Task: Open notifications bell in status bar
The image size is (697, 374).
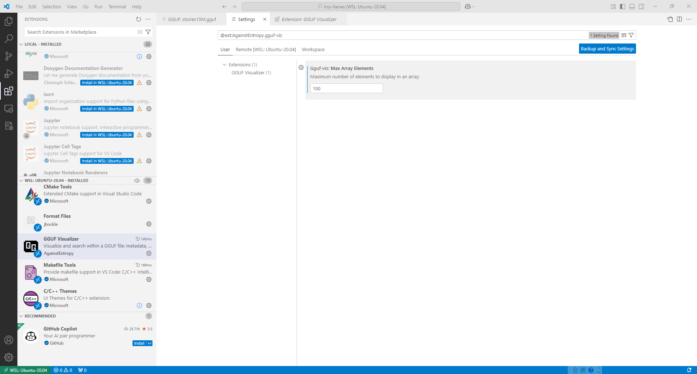Action: pyautogui.click(x=689, y=370)
